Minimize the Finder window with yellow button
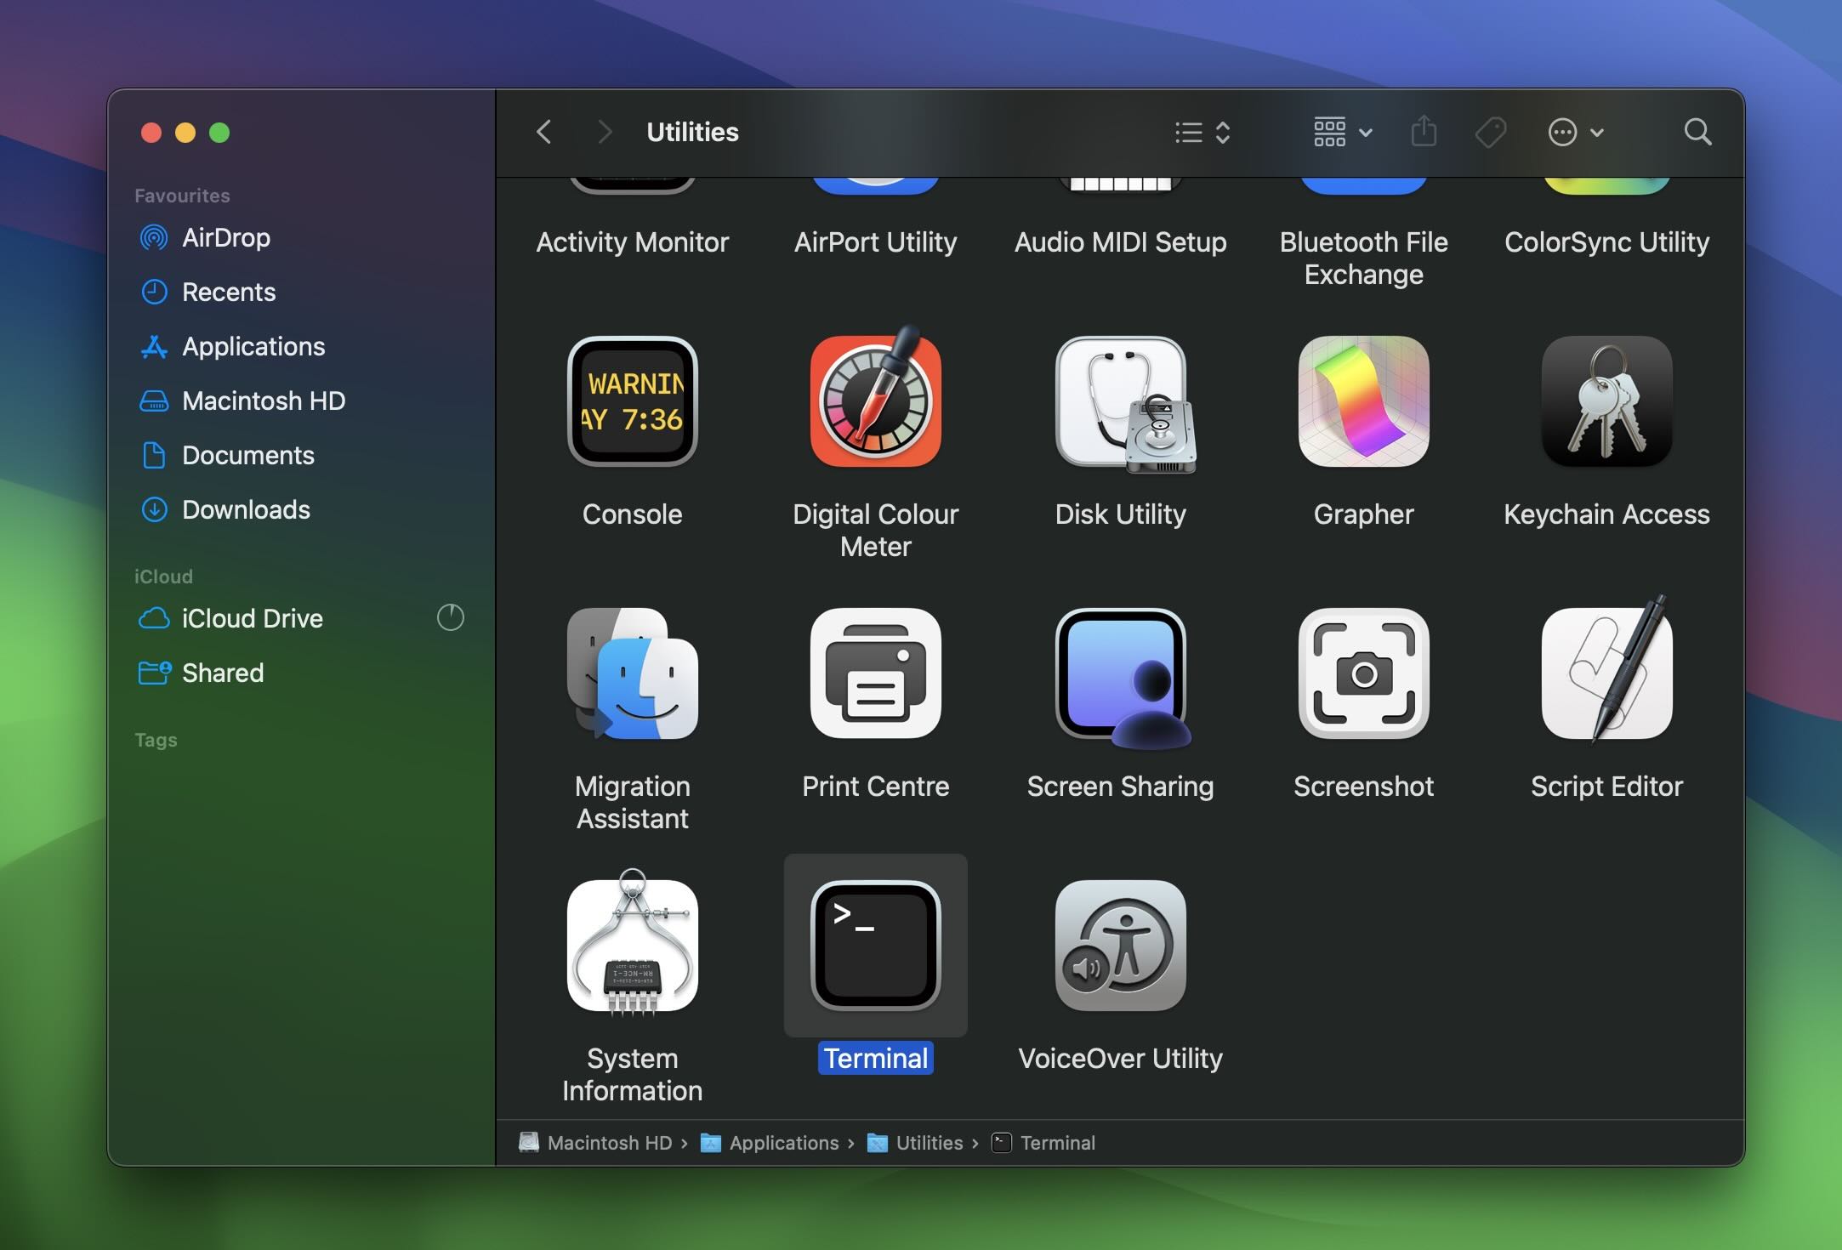 pos(185,133)
